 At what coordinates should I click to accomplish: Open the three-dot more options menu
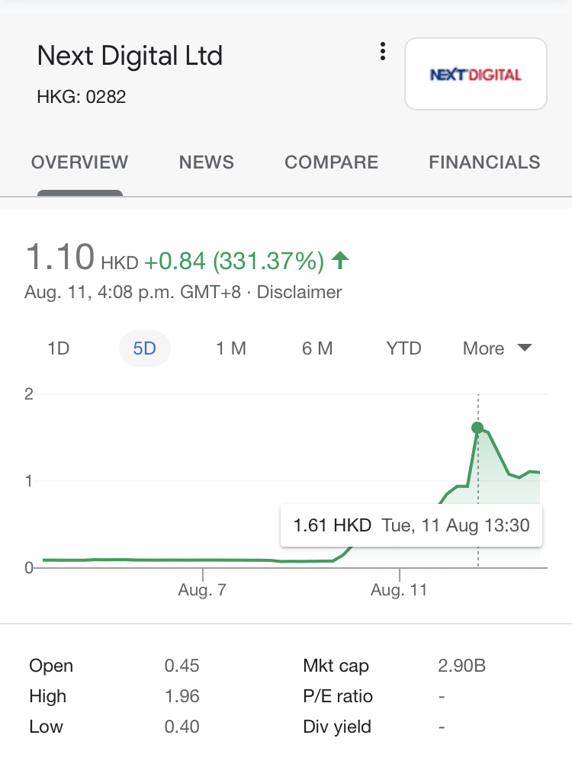click(x=383, y=51)
